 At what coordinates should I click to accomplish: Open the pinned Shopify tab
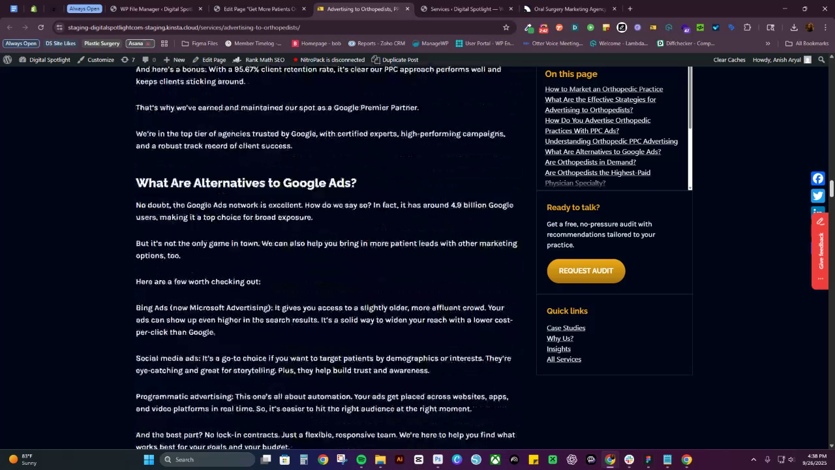click(33, 9)
